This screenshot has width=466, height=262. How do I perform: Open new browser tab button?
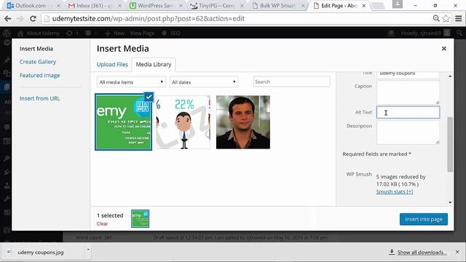(378, 6)
